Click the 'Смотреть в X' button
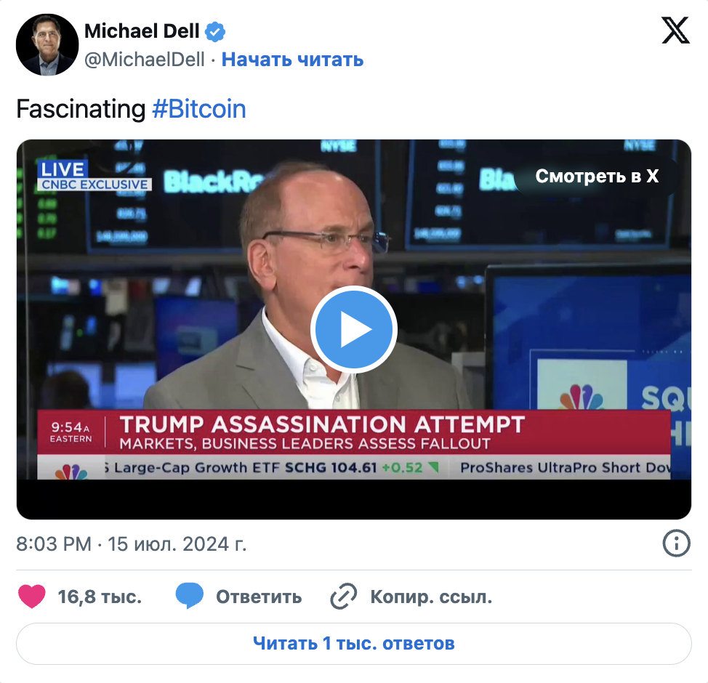Image resolution: width=708 pixels, height=683 pixels. point(597,177)
